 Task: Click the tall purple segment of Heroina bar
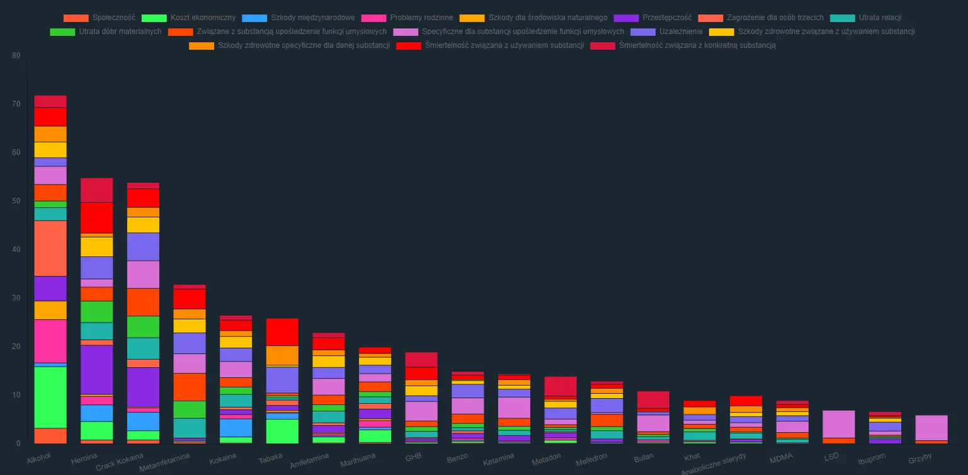click(x=97, y=370)
